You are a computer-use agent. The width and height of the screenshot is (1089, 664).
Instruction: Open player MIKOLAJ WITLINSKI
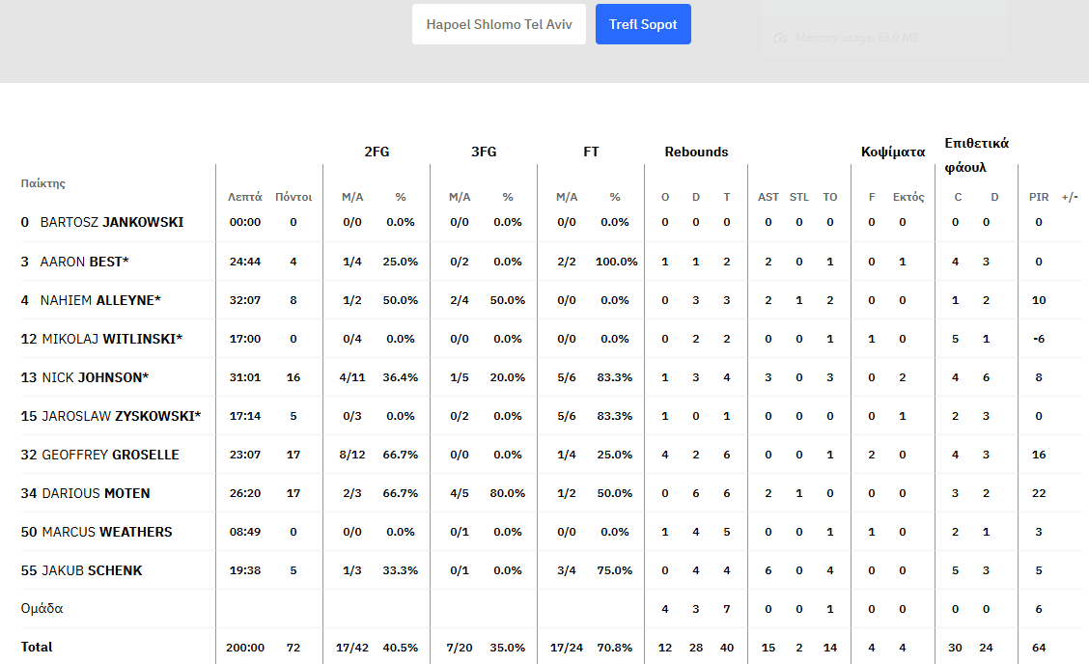pyautogui.click(x=113, y=339)
